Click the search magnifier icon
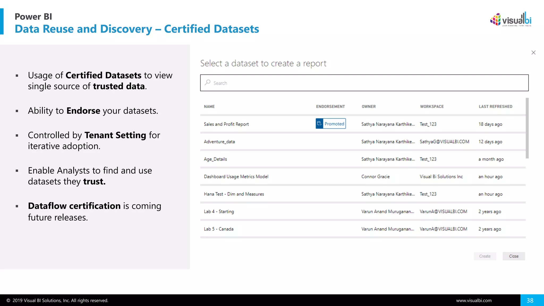Screen dimensions: 544x306 tap(207, 83)
